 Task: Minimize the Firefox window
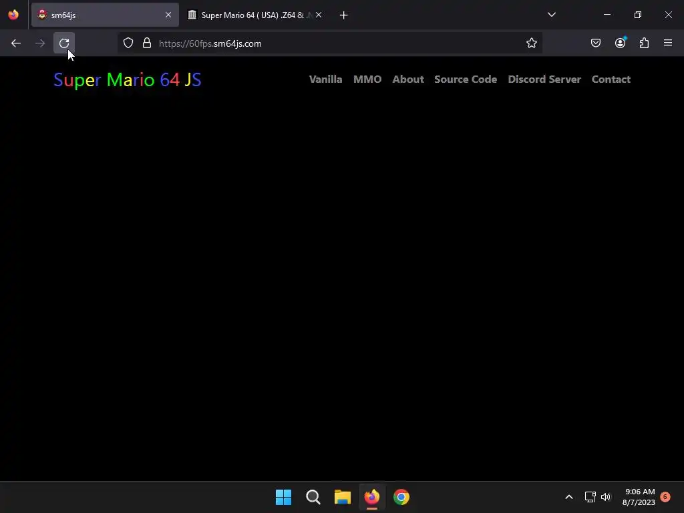click(x=607, y=15)
